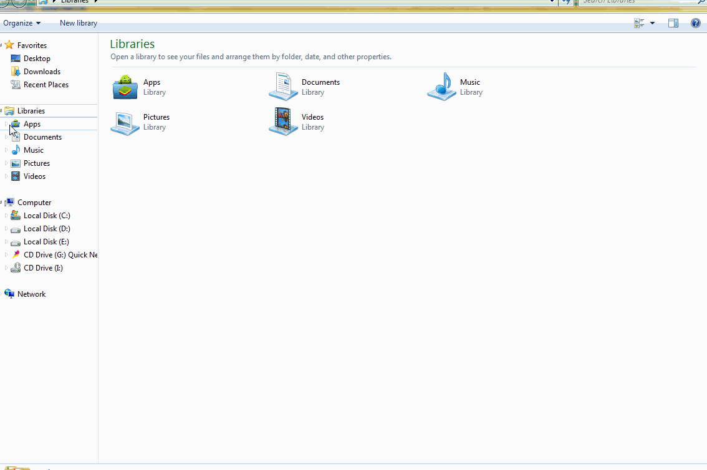Open the Apps library icon in main pane
The width and height of the screenshot is (707, 470).
pyautogui.click(x=125, y=87)
